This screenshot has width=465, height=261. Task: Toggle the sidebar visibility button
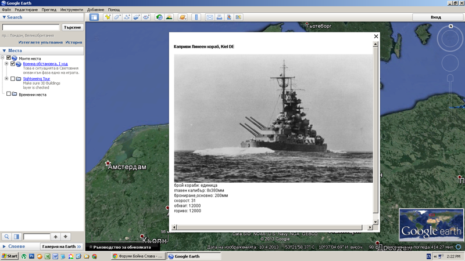pyautogui.click(x=94, y=17)
